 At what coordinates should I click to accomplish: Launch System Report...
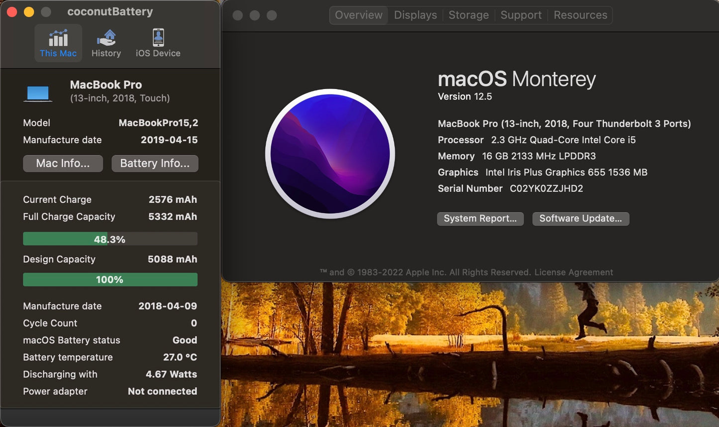point(480,218)
